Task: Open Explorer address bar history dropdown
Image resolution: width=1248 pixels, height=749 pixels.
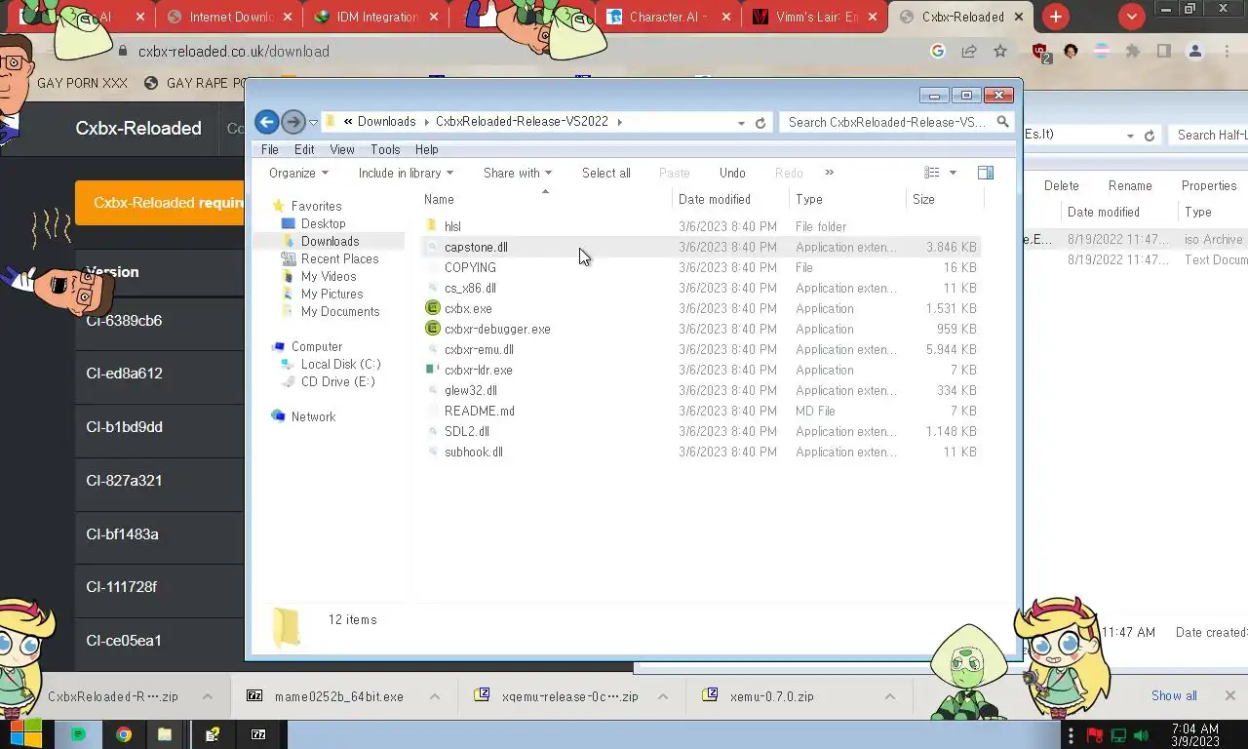Action: coord(742,123)
